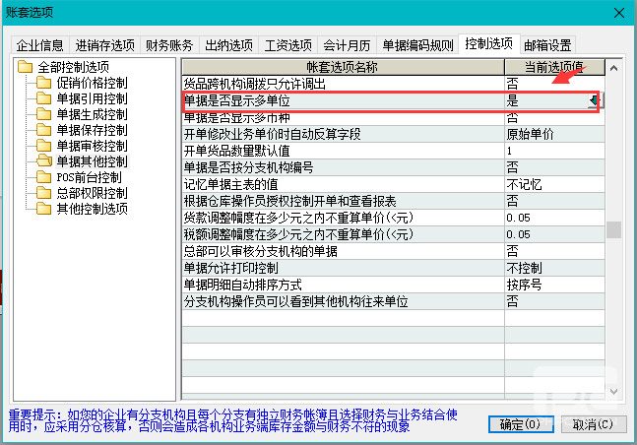Open the 邮箱设置 tab

coord(547,45)
